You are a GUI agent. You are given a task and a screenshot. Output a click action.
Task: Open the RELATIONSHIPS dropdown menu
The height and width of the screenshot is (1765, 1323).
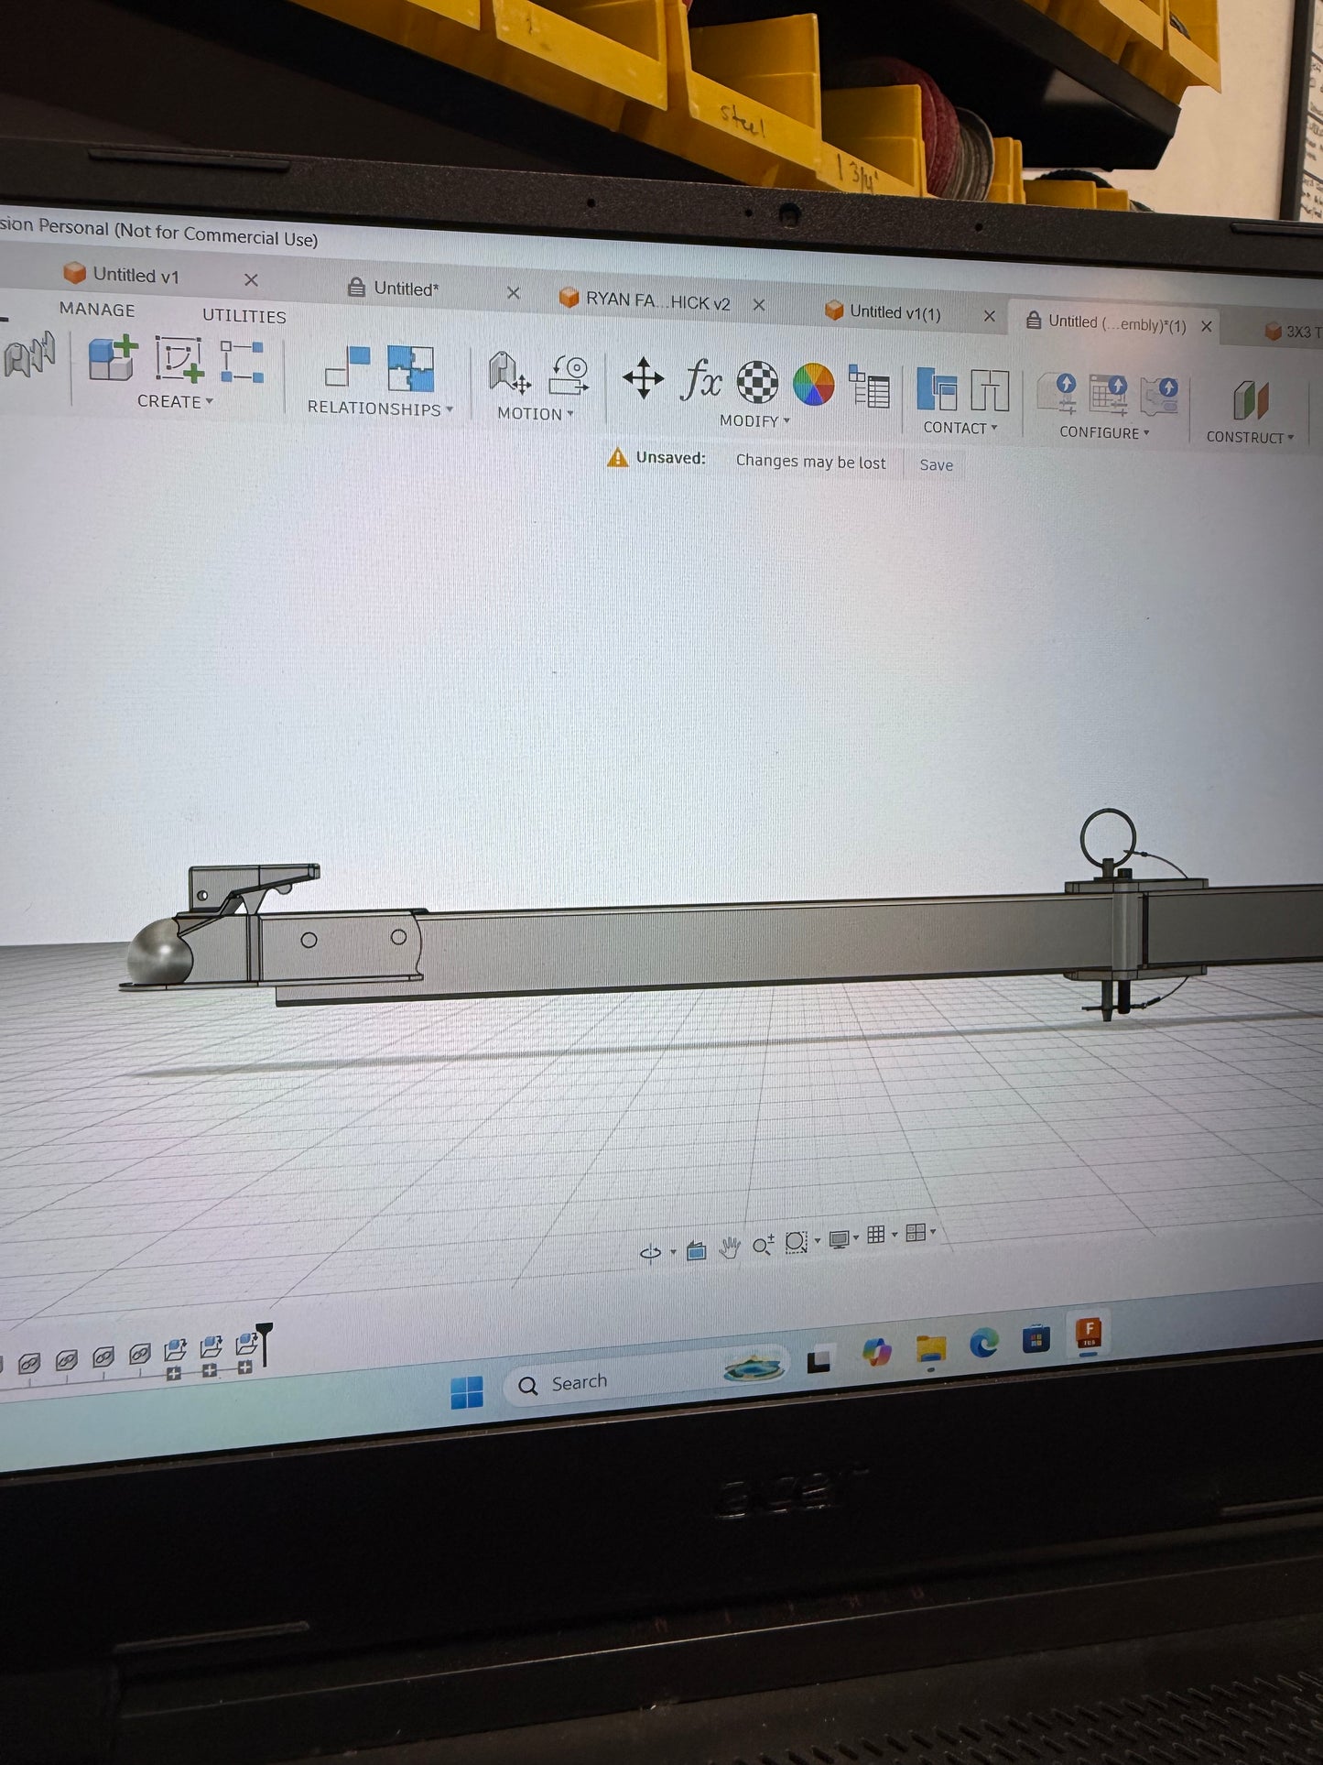380,408
